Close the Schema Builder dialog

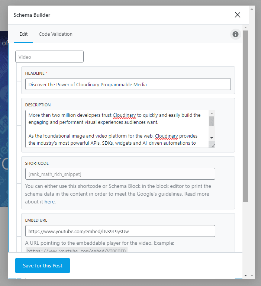(237, 15)
